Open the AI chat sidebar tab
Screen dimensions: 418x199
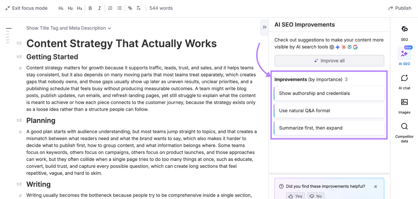coord(404,82)
